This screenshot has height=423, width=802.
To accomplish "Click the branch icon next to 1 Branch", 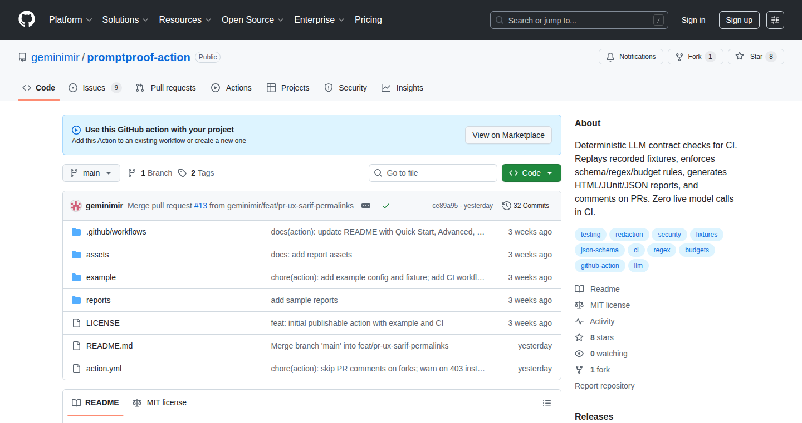I will (x=132, y=173).
